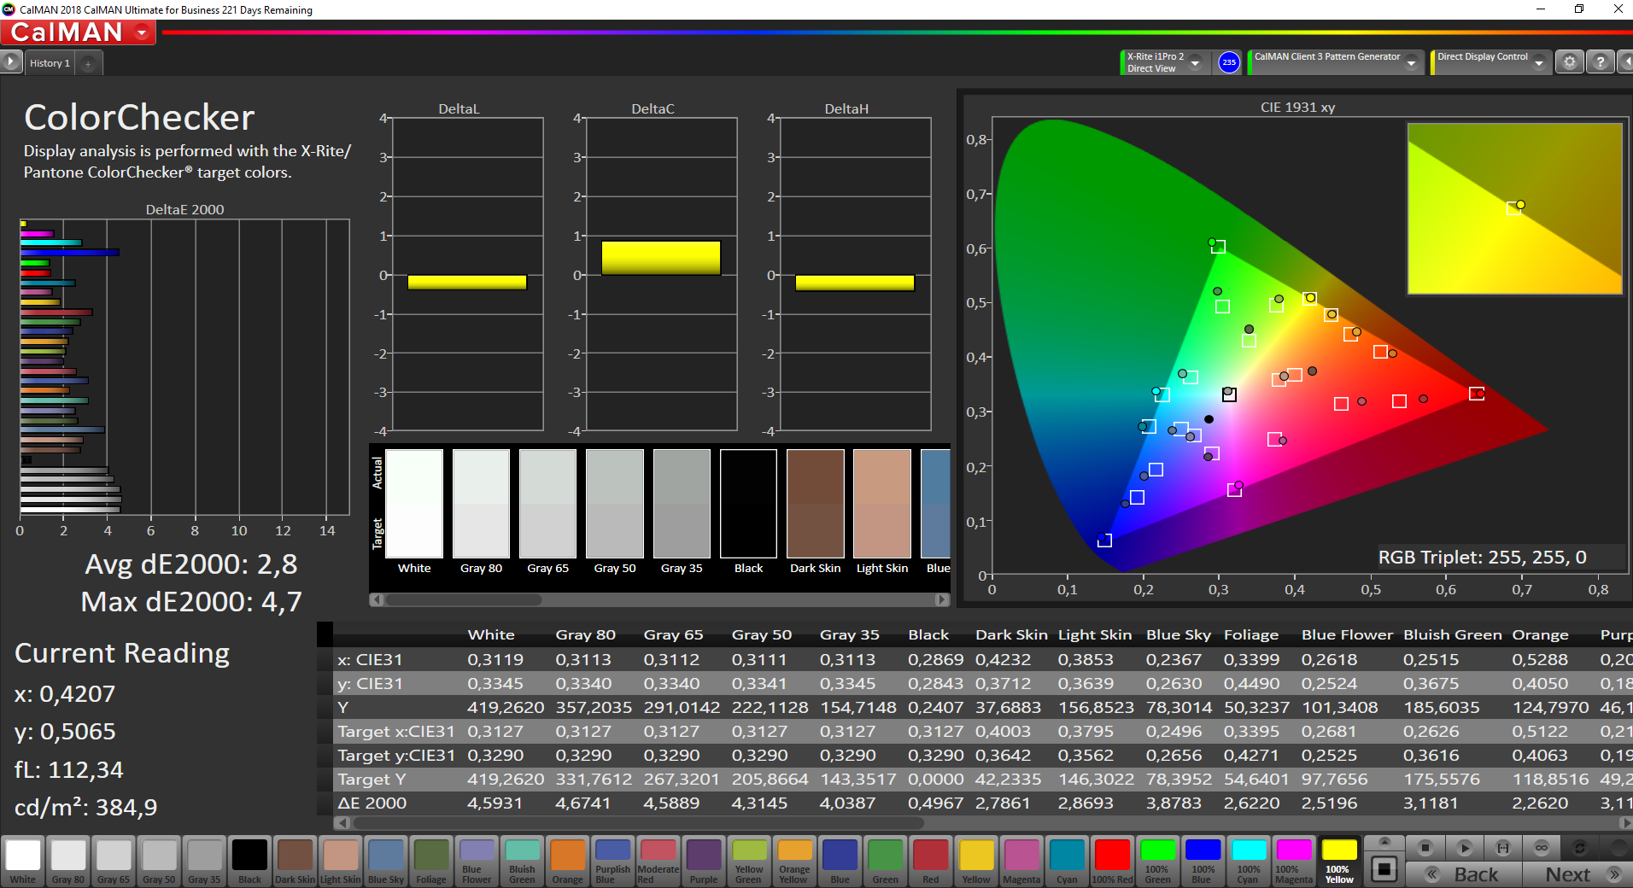
Task: Select the 100% Magenta patch
Action: pos(1293,861)
